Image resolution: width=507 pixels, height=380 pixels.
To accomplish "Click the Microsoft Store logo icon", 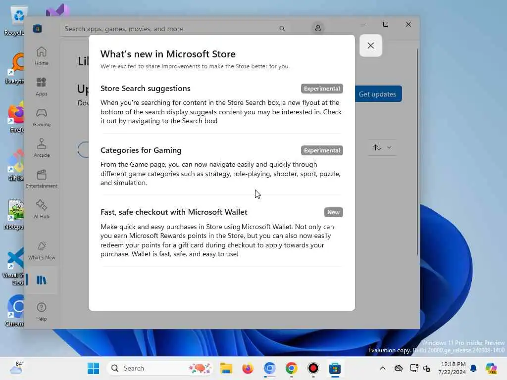I will coord(37,29).
